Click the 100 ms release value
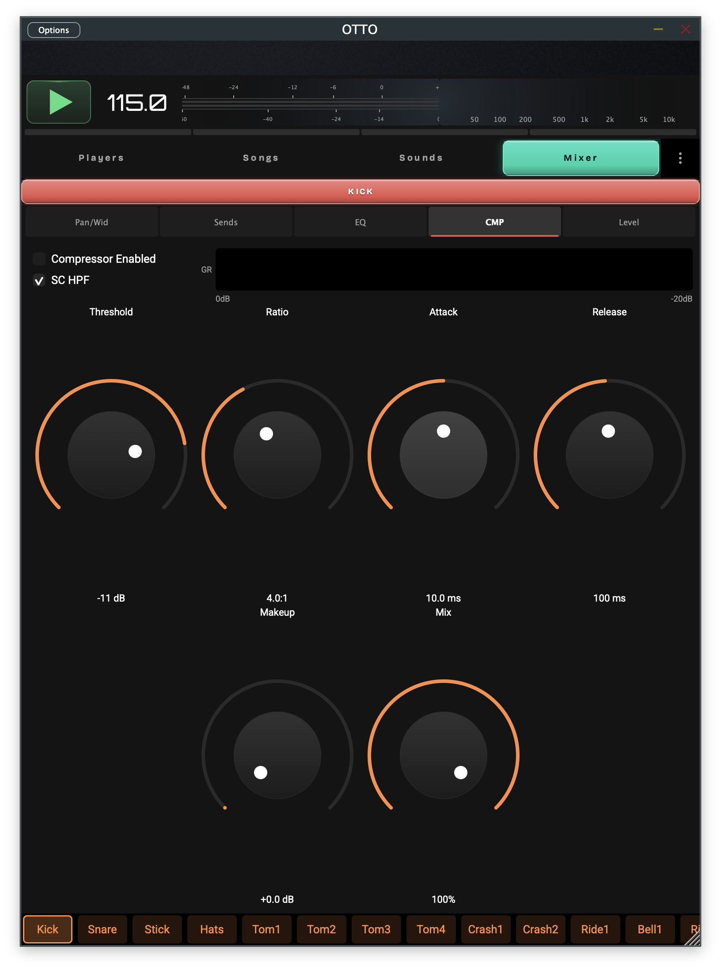This screenshot has height=970, width=721. click(x=609, y=598)
